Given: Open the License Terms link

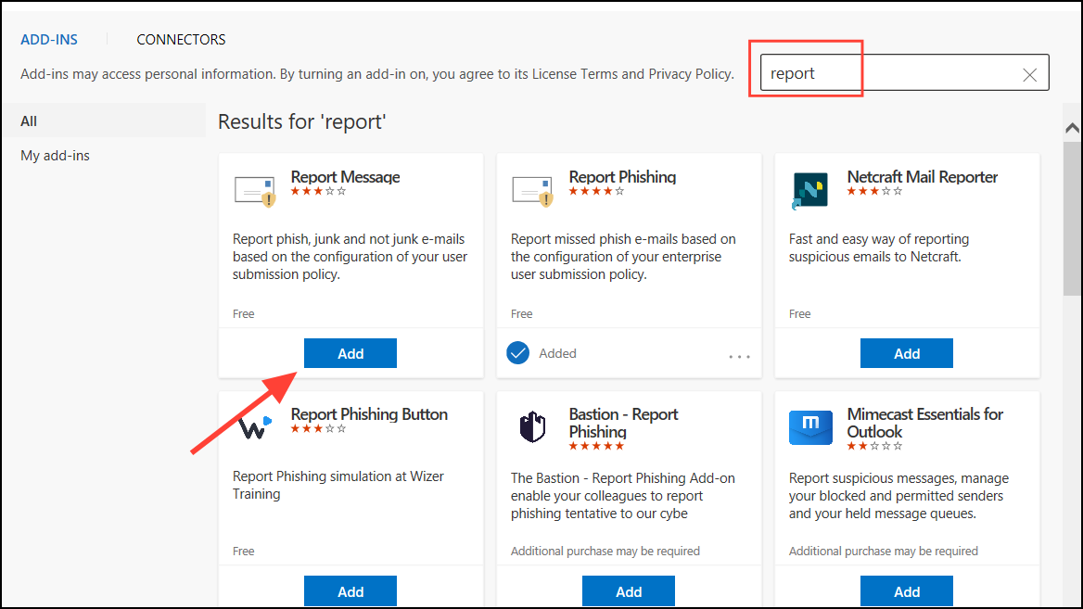Looking at the screenshot, I should pyautogui.click(x=576, y=74).
